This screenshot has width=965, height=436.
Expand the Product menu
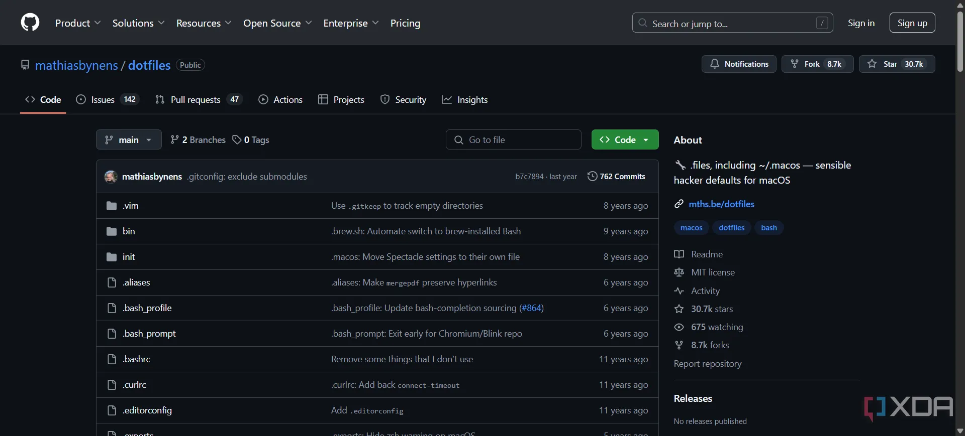tap(78, 23)
